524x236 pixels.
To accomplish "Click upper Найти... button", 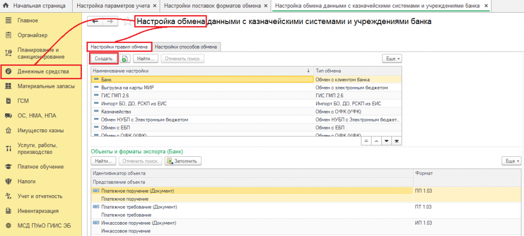I will pos(146,59).
